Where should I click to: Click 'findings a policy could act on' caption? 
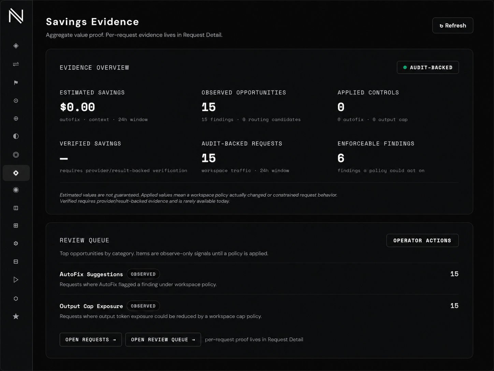tap(381, 170)
